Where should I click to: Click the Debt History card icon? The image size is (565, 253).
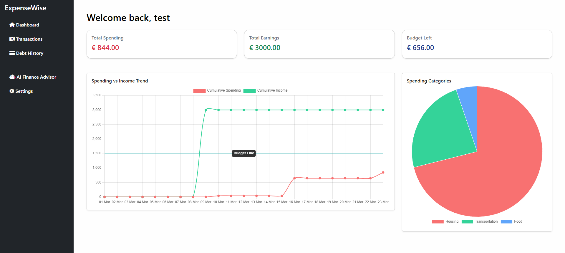click(12, 53)
